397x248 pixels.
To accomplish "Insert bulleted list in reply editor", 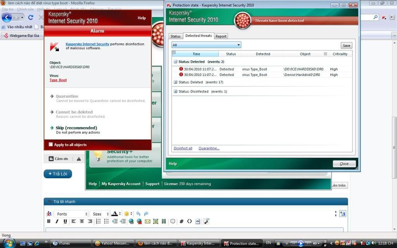I will click(x=107, y=221).
